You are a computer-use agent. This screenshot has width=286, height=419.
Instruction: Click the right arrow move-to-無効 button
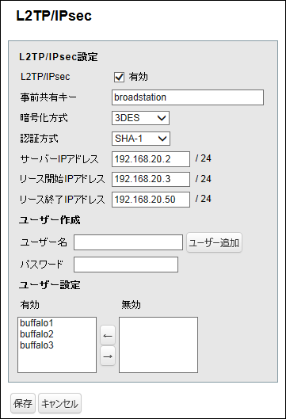tap(108, 356)
